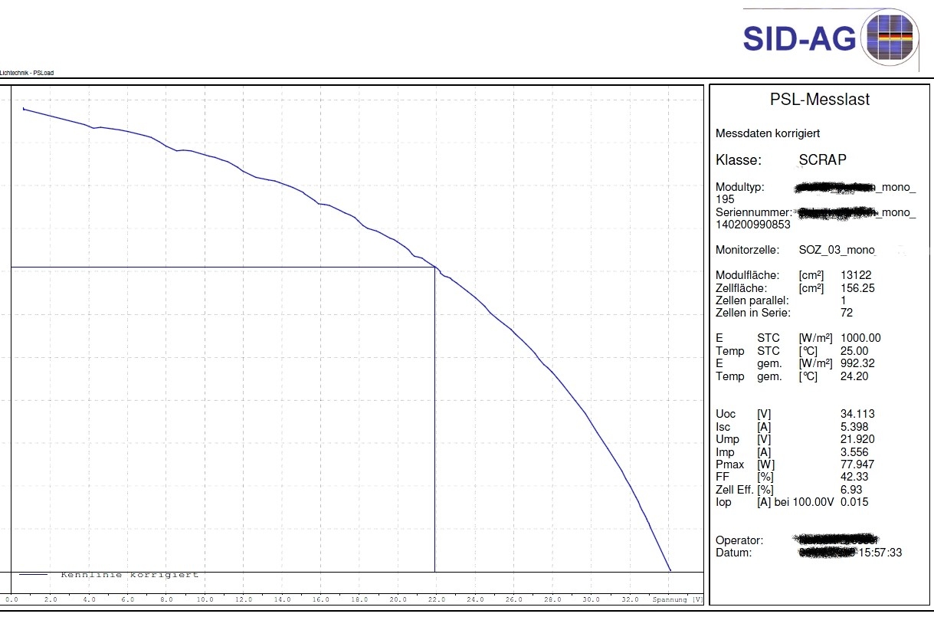
Task: Click the PSL-Messlast panel heading
Action: click(x=819, y=100)
